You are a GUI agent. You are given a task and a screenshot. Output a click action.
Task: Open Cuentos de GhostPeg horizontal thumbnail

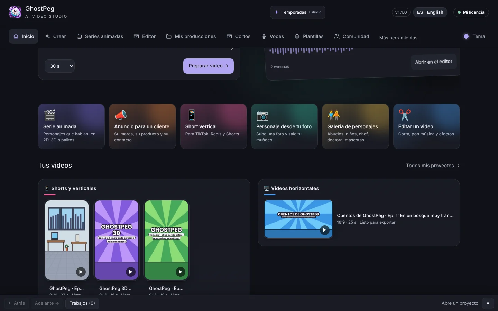298,219
